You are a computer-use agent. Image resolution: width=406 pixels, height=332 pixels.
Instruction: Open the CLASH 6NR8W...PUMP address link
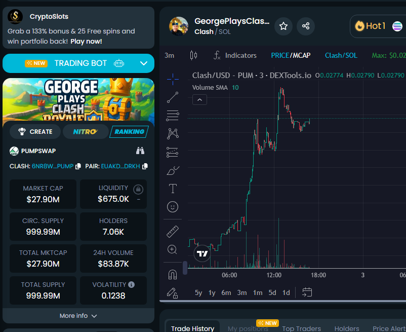53,166
